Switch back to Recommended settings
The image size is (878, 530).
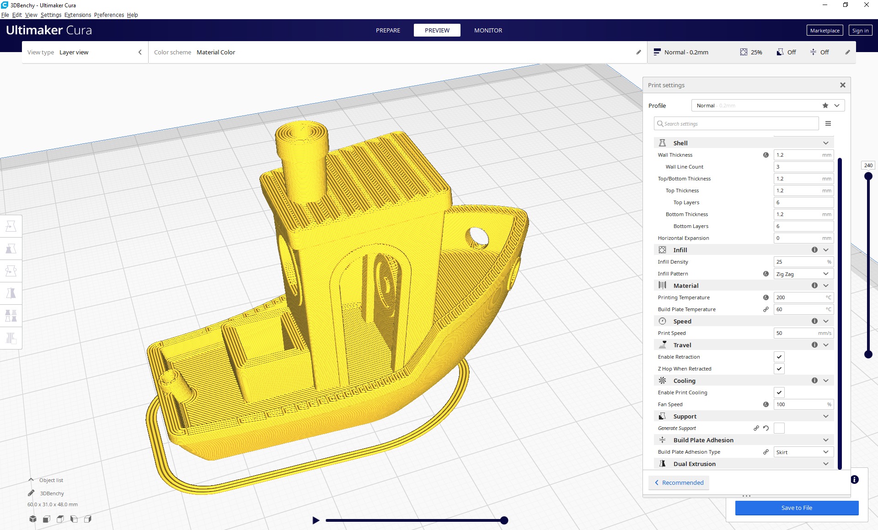[679, 482]
